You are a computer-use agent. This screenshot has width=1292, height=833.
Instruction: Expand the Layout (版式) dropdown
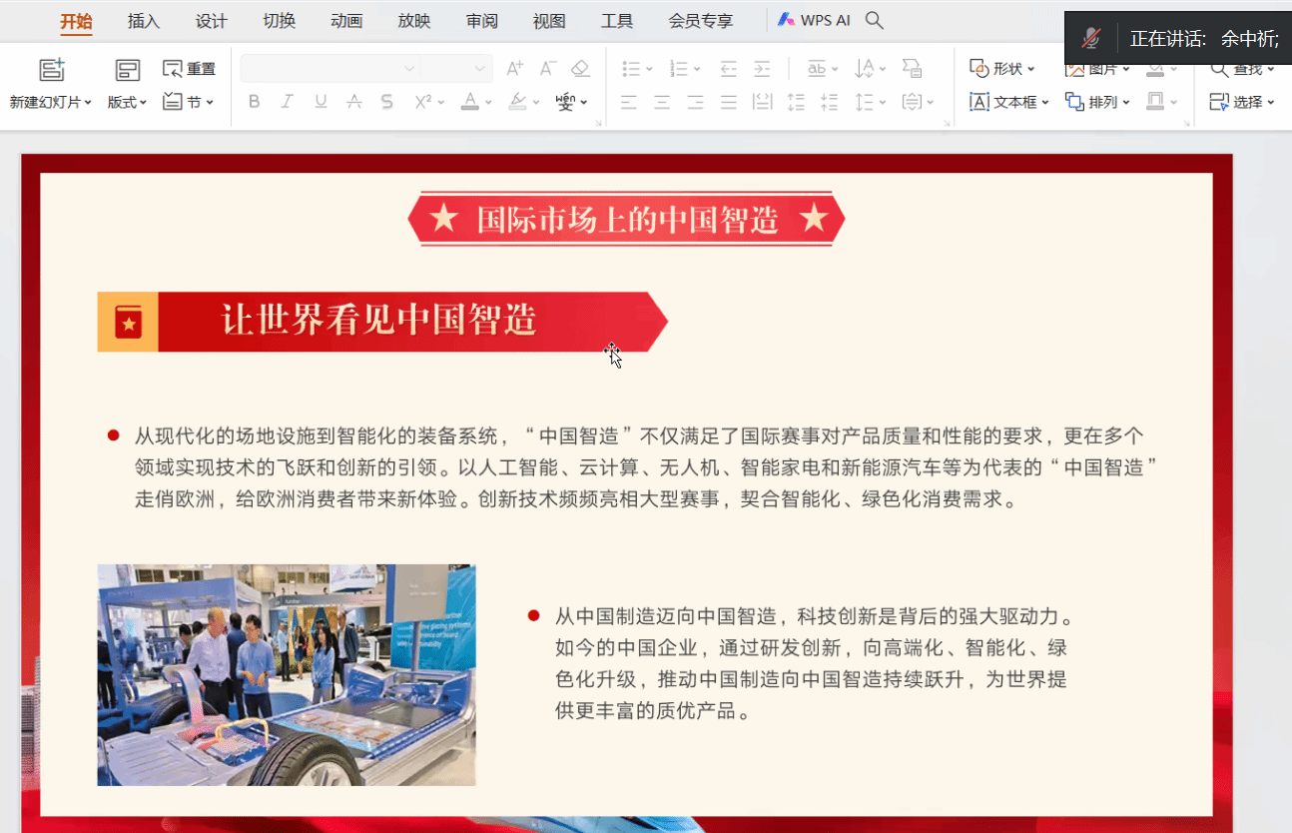(128, 102)
